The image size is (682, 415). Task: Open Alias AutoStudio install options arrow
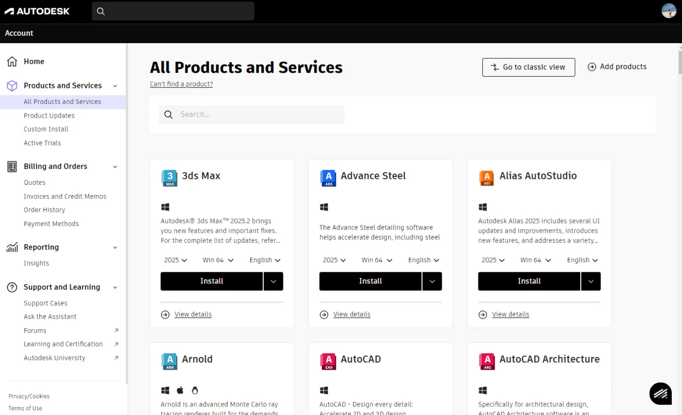[x=591, y=281]
